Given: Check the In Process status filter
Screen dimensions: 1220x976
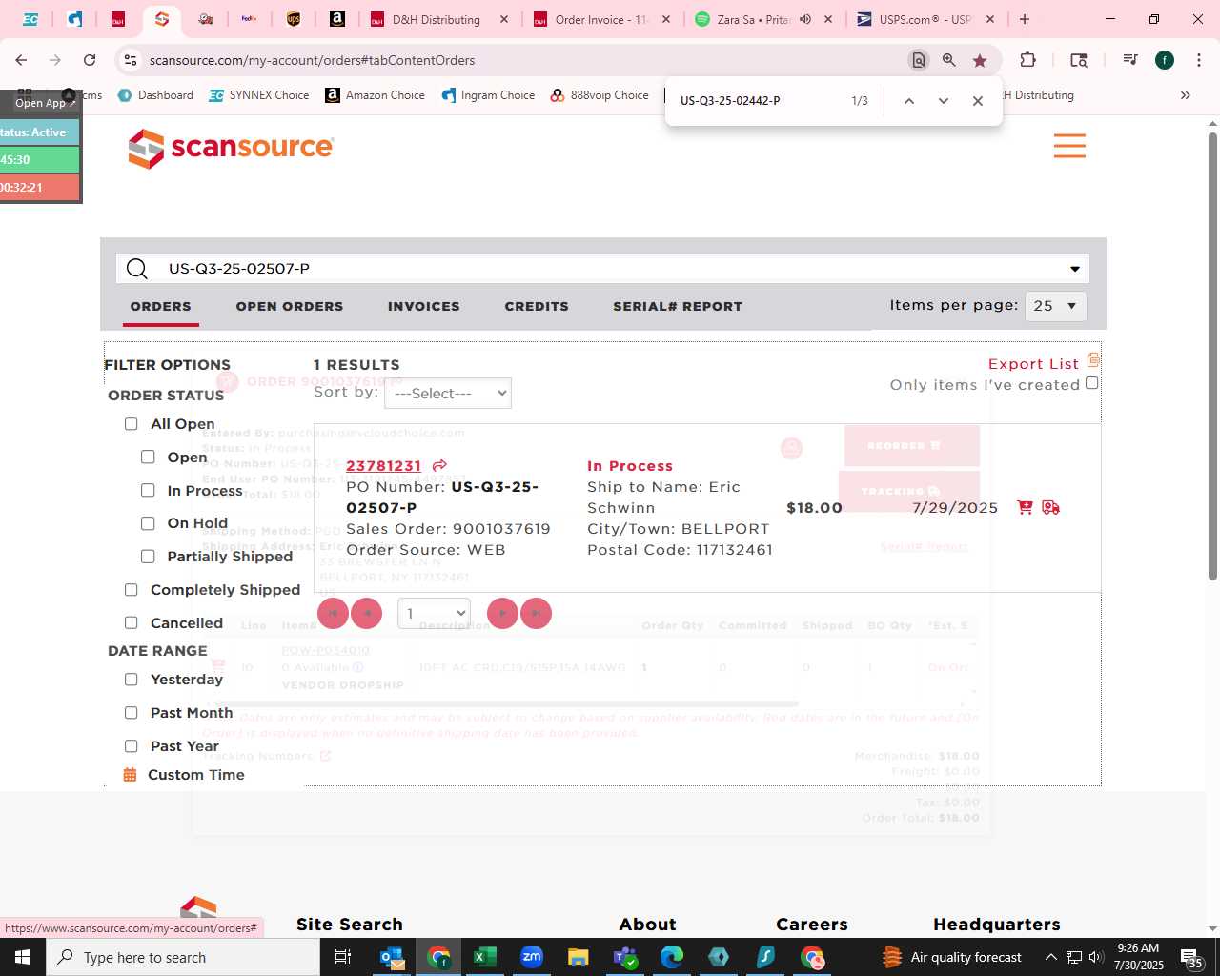Looking at the screenshot, I should (x=148, y=491).
